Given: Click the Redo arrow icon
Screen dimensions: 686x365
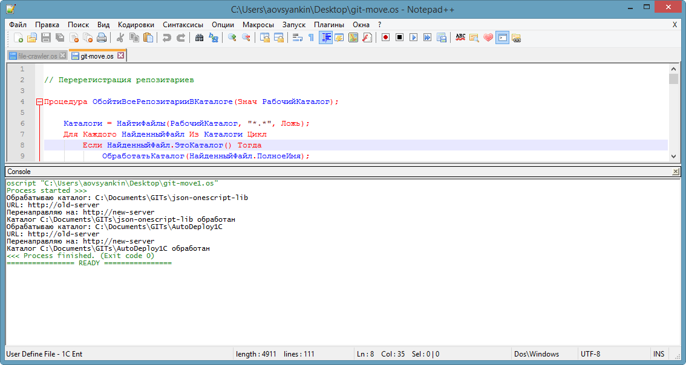Looking at the screenshot, I should click(x=181, y=38).
